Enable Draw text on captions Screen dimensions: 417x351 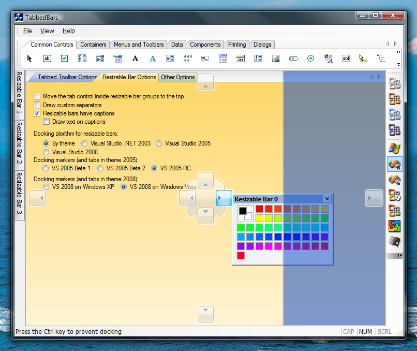point(46,122)
